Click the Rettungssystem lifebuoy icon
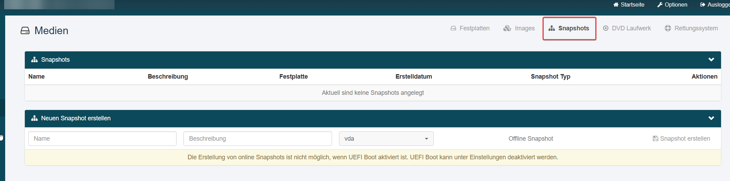This screenshot has height=181, width=730. click(668, 28)
